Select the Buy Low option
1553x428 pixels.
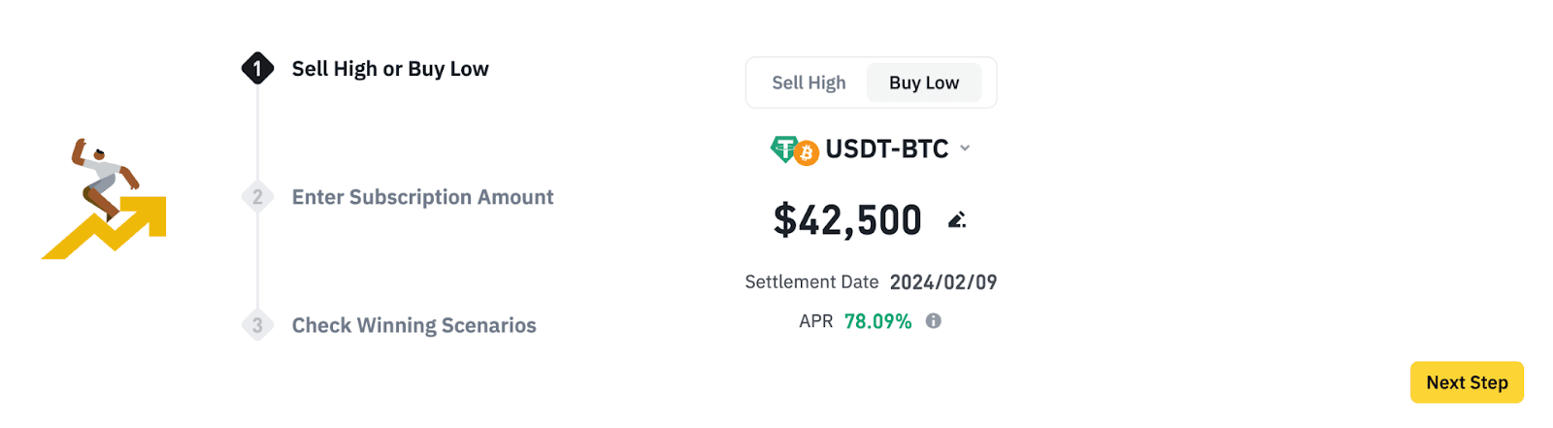point(924,83)
